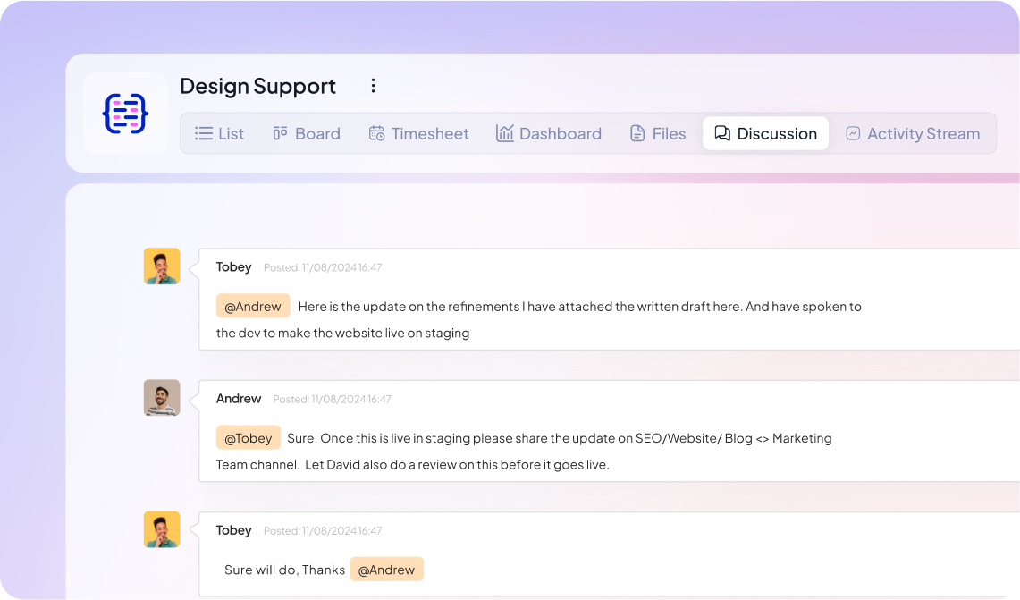The image size is (1020, 600).
Task: Click the text 'Here is the update on the refinements'
Action: click(409, 307)
